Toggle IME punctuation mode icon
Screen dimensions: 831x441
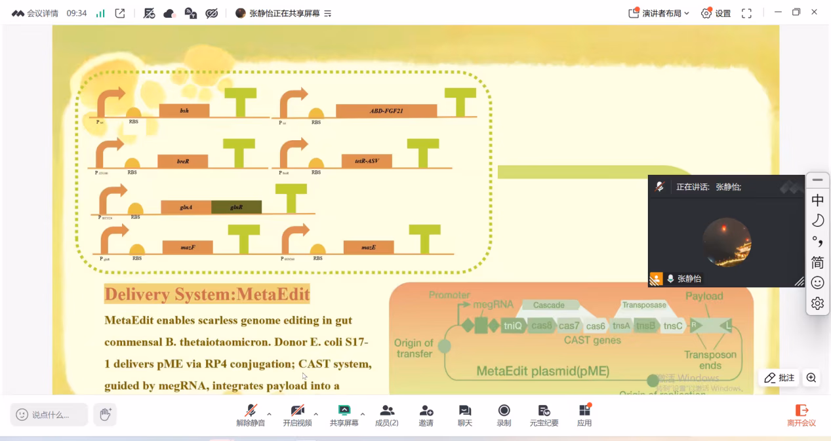pos(817,242)
